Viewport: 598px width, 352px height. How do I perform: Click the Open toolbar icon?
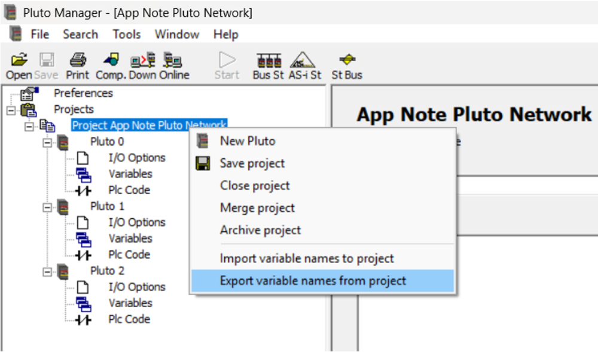point(19,60)
